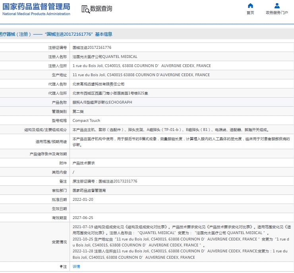Click the 生产地址 row label
This screenshot has height=273, width=294.
click(x=59, y=75)
